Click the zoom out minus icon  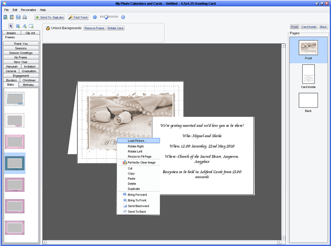point(95,17)
